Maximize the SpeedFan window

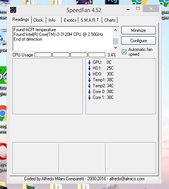[x=138, y=8]
